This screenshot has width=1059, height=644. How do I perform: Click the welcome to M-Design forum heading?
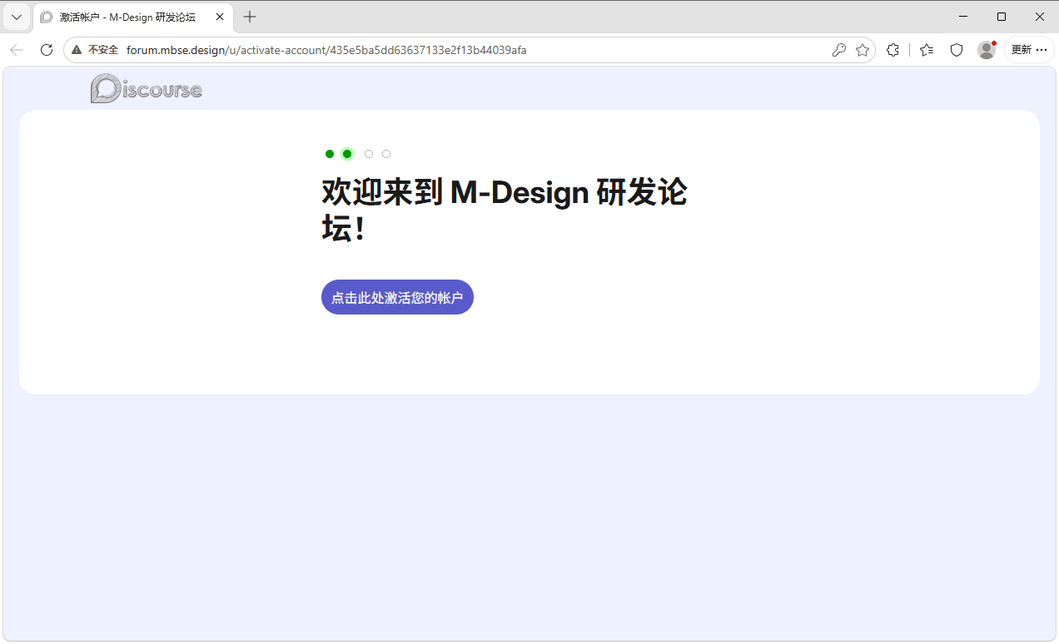(505, 210)
